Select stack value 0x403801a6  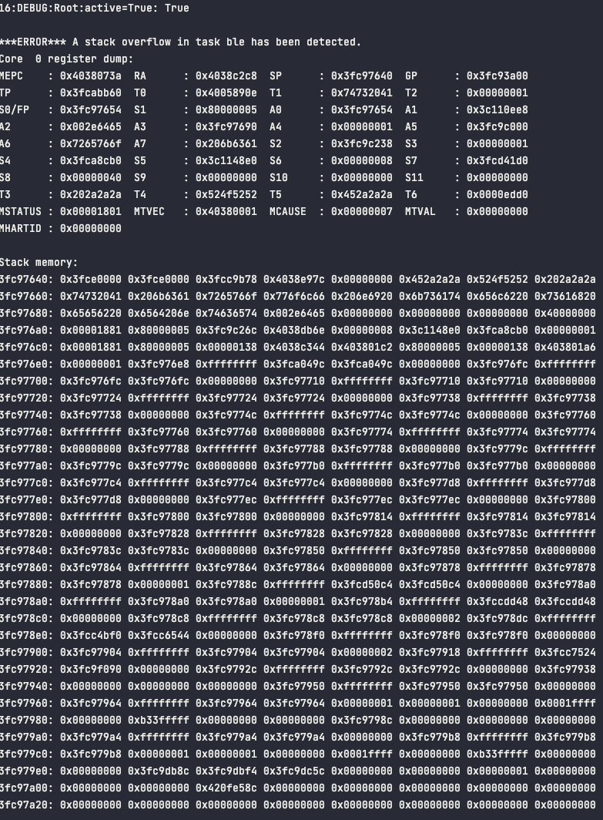tap(564, 348)
